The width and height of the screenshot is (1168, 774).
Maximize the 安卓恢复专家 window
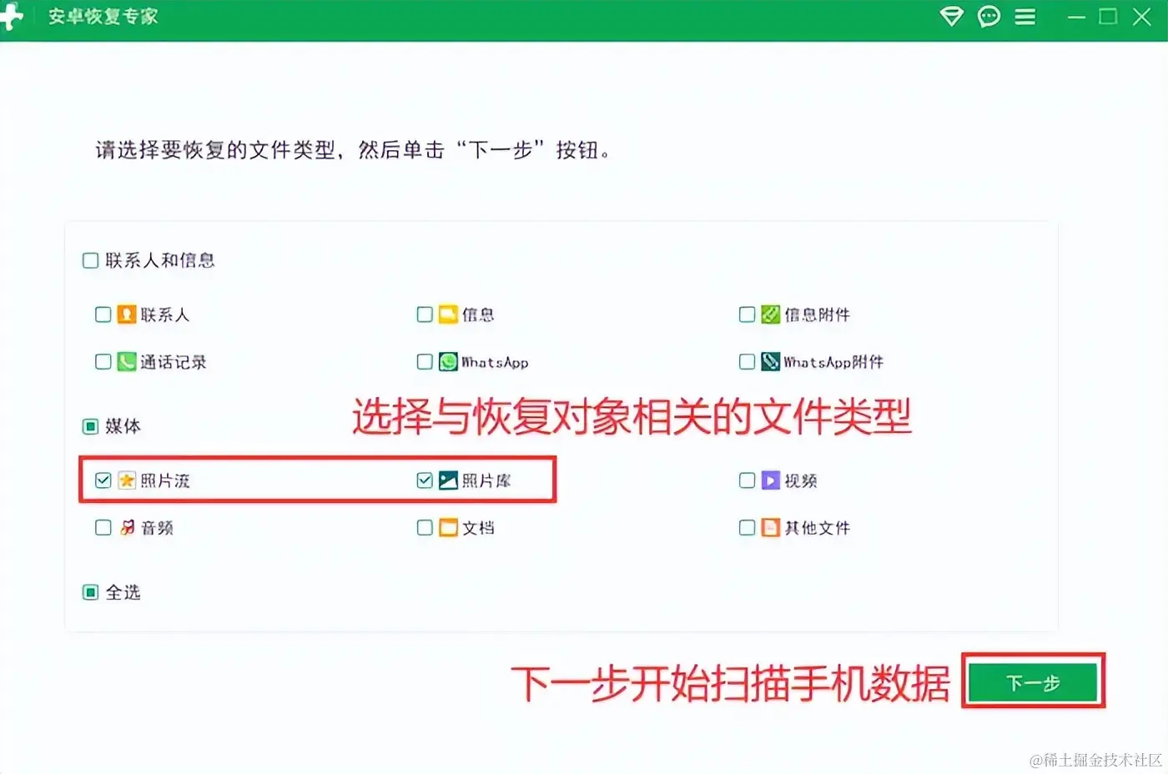tap(1108, 17)
